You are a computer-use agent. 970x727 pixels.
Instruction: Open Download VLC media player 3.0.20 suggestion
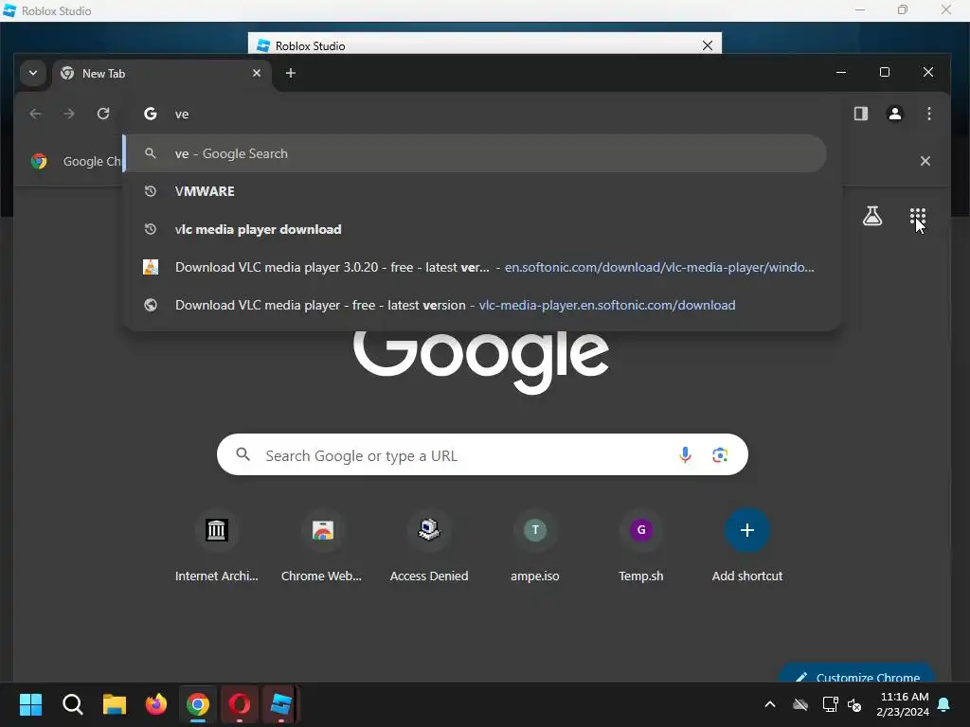click(x=476, y=267)
